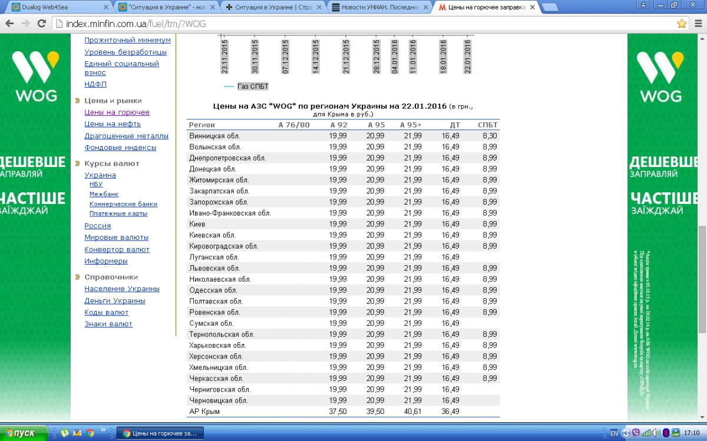Open the Информеры link
Viewport: 707px width, 441px height.
(106, 261)
